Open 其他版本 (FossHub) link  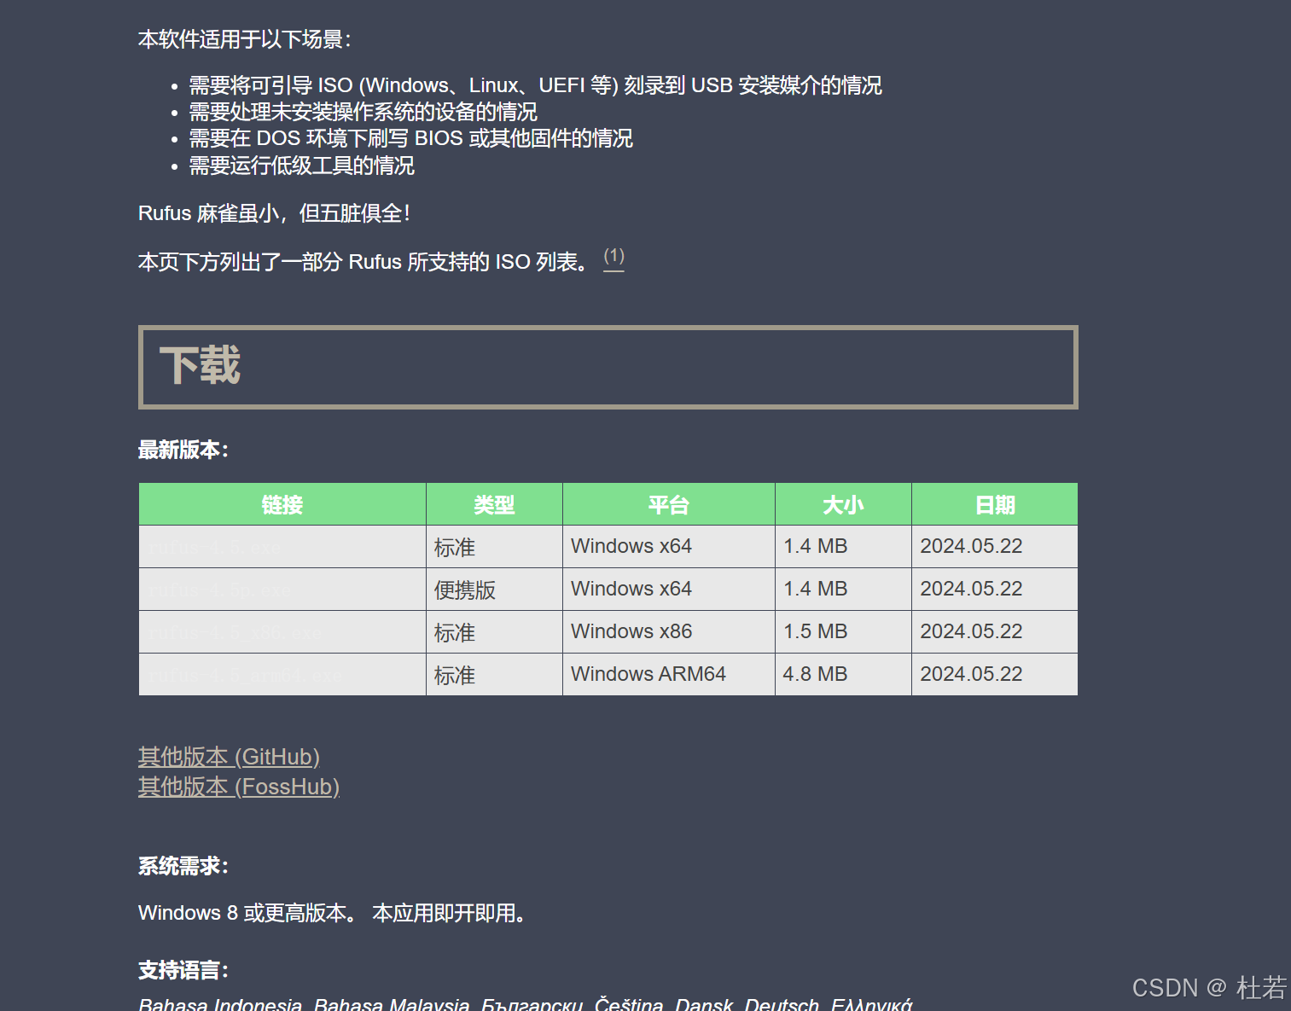pyautogui.click(x=239, y=787)
